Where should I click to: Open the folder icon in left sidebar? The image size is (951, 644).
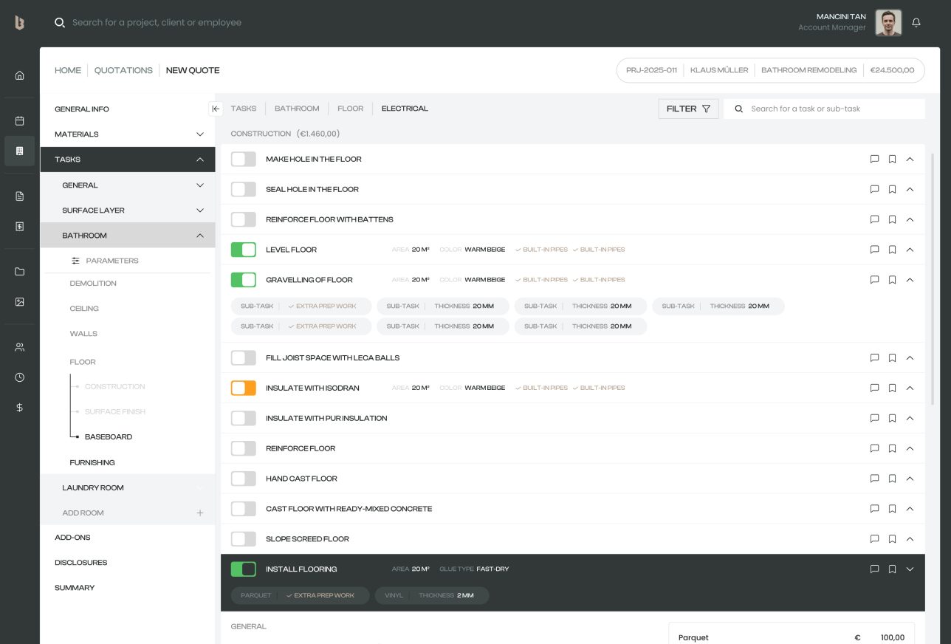(x=20, y=271)
